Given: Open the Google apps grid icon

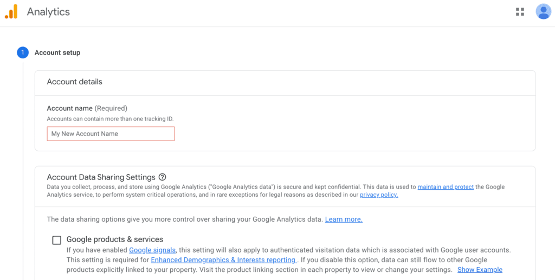Looking at the screenshot, I should click(x=520, y=12).
